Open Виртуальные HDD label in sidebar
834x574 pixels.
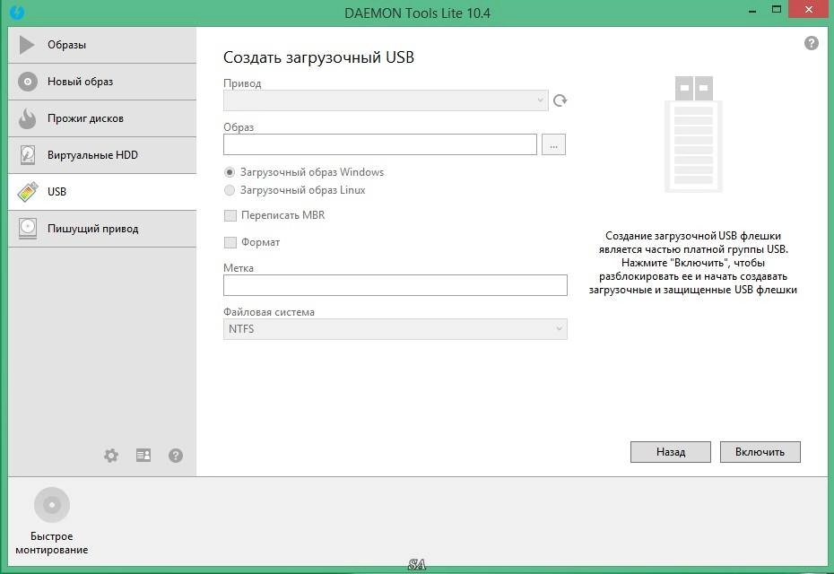92,155
